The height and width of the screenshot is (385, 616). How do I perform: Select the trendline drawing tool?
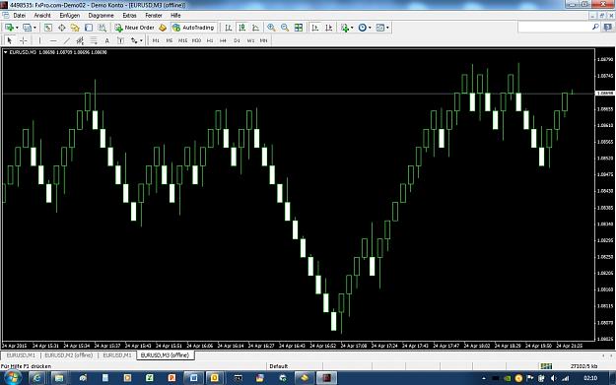click(67, 40)
